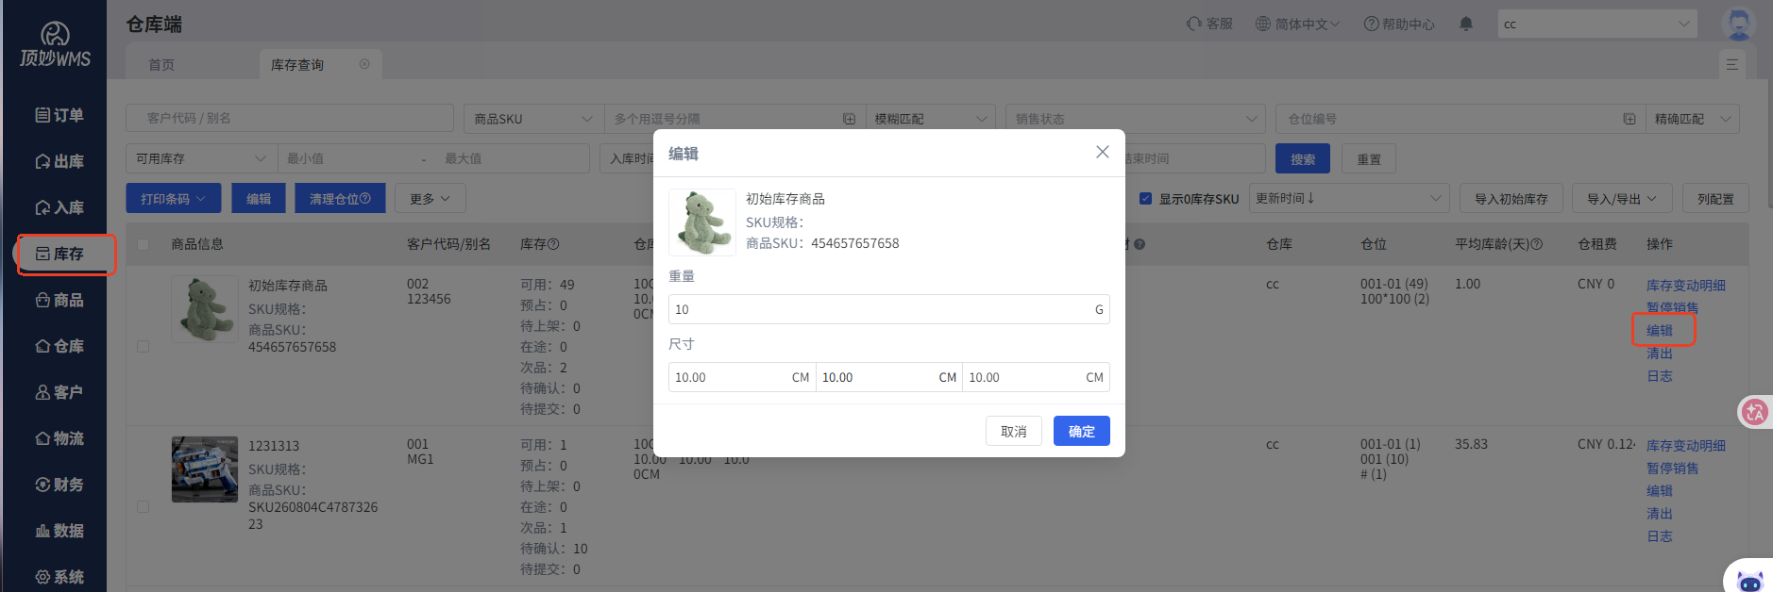Close the 编辑 dialog with X
Screen dimensions: 1773x592
1102,152
